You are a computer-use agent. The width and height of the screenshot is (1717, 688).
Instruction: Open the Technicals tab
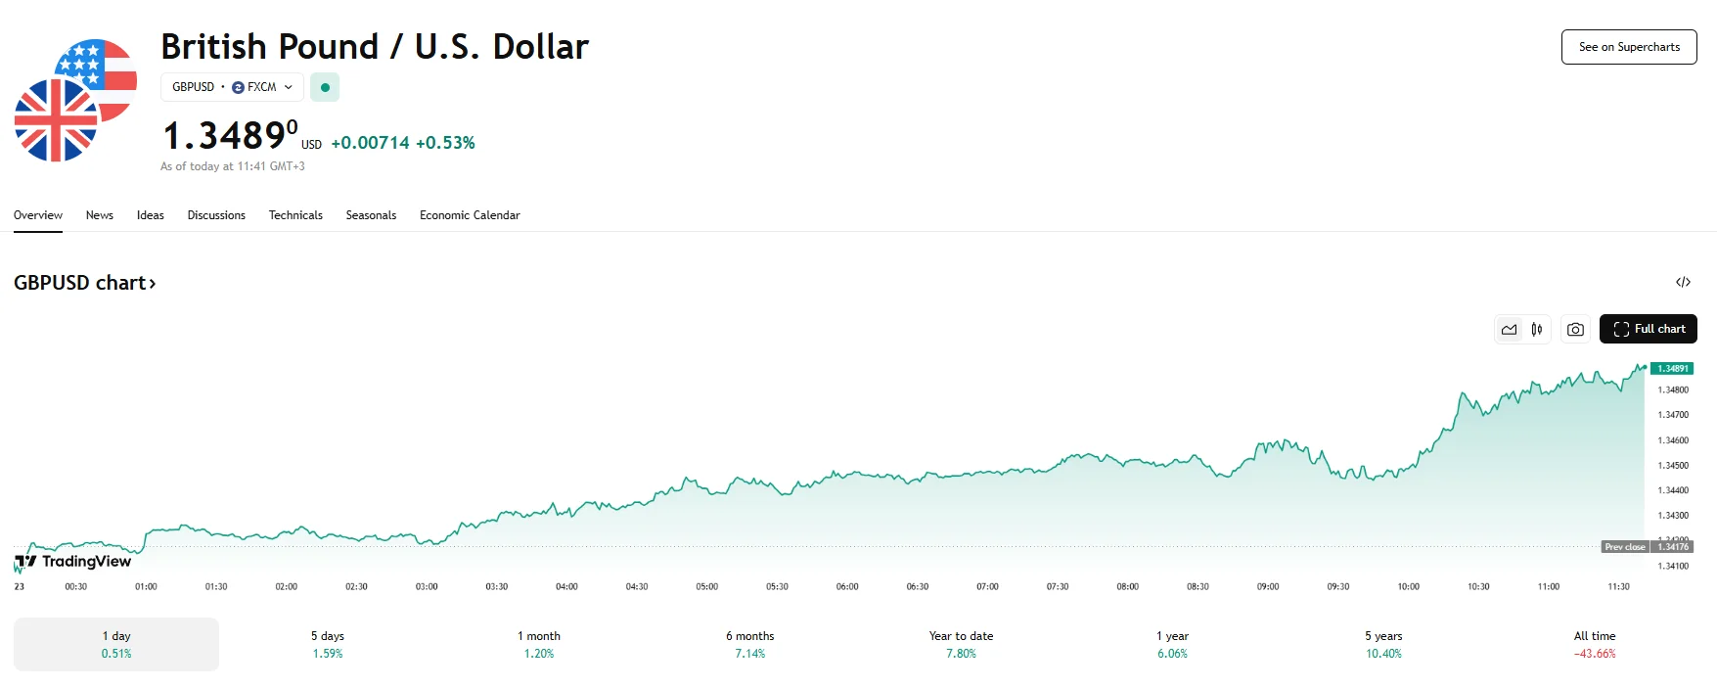click(295, 215)
